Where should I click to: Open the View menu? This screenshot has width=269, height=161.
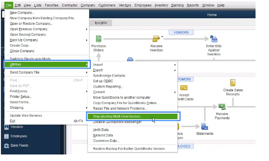click(27, 5)
